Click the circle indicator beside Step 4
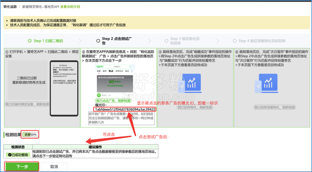Image resolution: width=312 pixels, height=172 pixels. tap(235, 41)
